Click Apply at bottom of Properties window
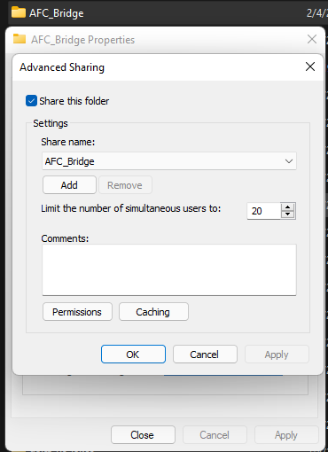This screenshot has height=452, width=328. (286, 435)
